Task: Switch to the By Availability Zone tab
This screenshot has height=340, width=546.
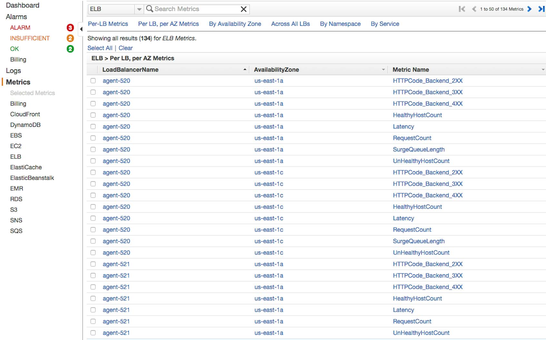Action: coord(235,24)
